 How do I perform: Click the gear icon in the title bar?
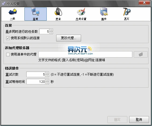(4, 3)
